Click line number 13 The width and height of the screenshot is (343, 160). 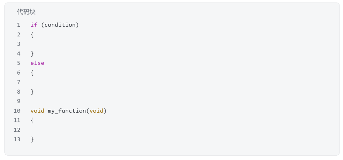(17, 139)
